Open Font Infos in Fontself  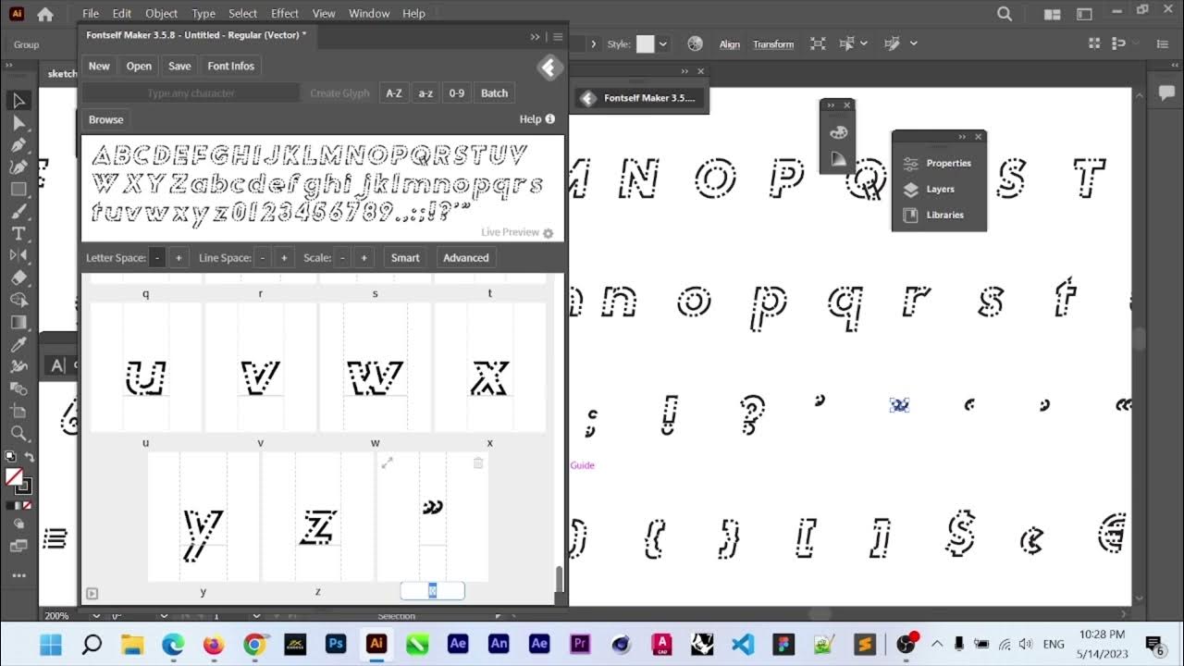[x=230, y=66]
